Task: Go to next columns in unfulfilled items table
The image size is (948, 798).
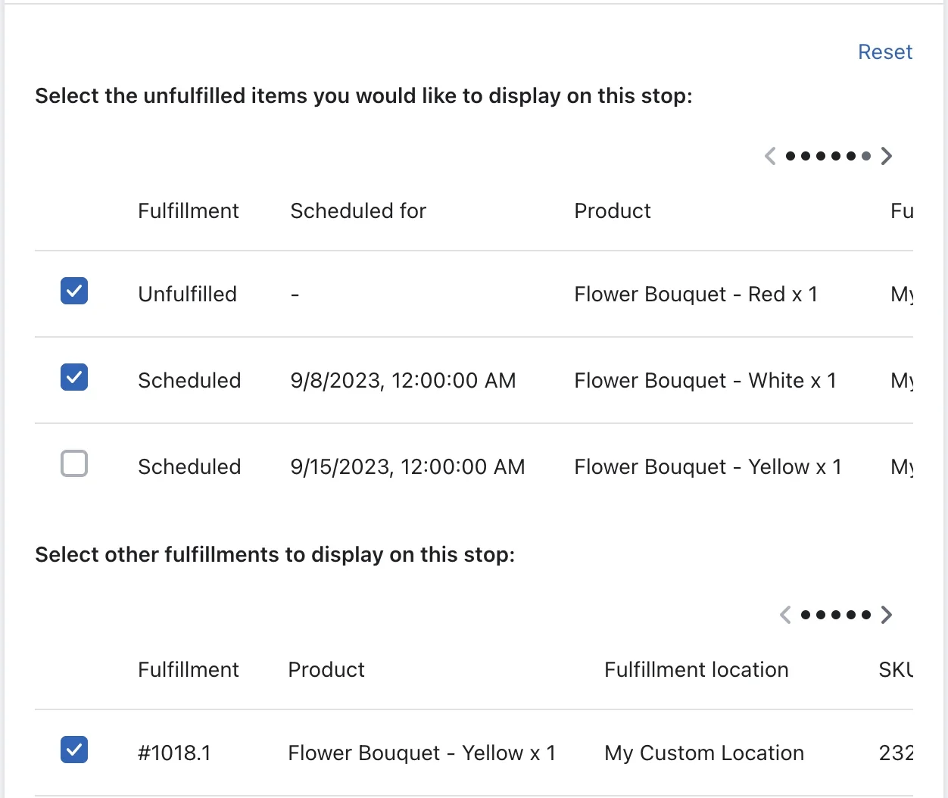Action: 887,156
